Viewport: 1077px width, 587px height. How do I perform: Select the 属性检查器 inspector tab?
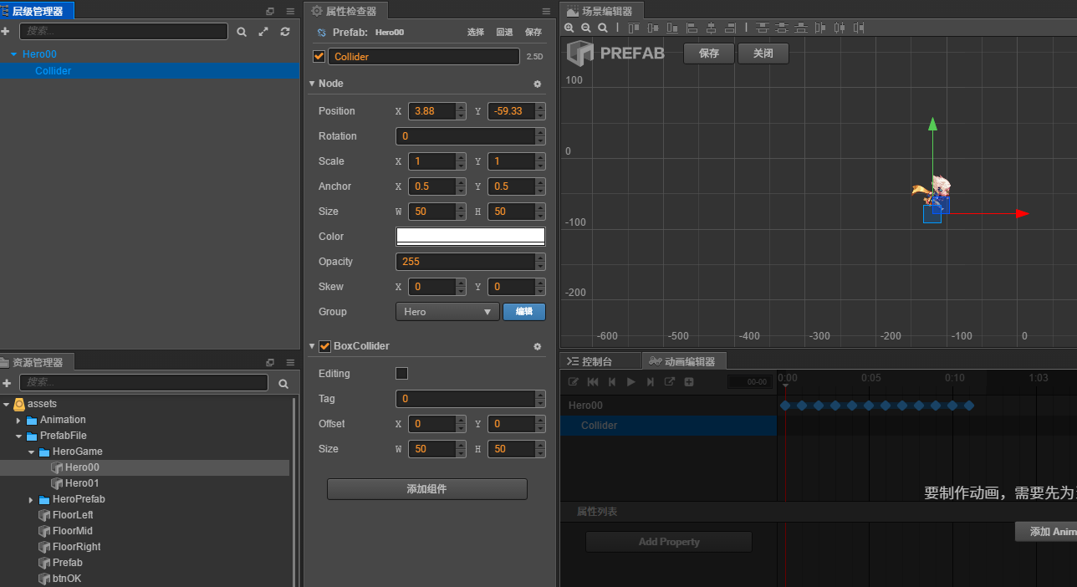tap(345, 11)
